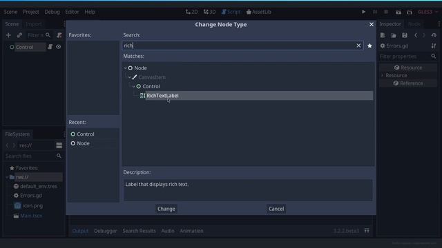442x248 pixels.
Task: Open the FileSystem dock tab
Action: point(17,134)
